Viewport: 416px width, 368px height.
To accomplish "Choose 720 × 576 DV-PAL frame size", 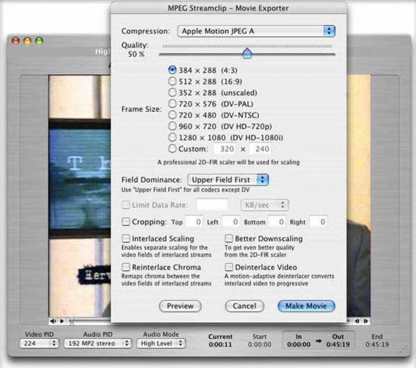I will pyautogui.click(x=172, y=104).
